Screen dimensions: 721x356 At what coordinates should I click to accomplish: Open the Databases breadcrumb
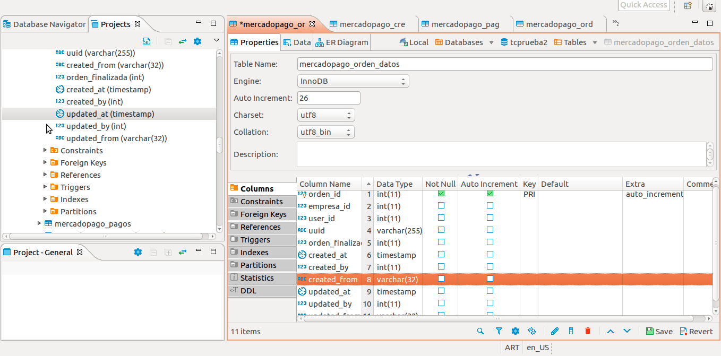[x=459, y=42]
